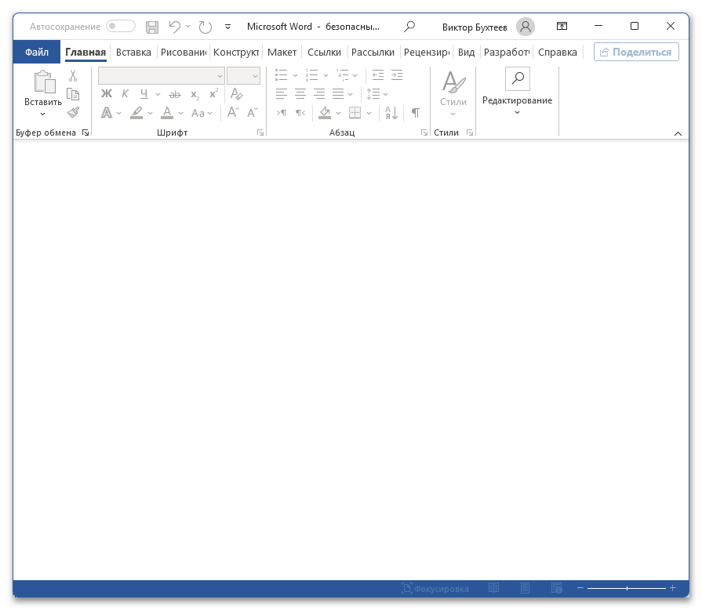Toggle bold formatting with the Ж icon

[x=107, y=94]
